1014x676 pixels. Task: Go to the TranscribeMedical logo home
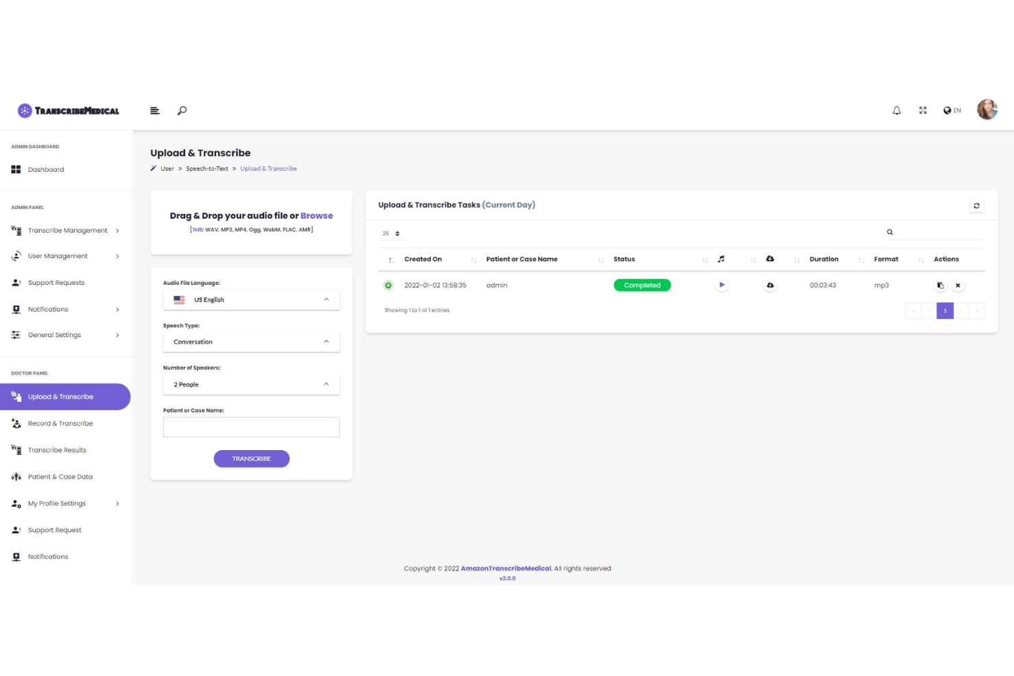click(x=69, y=110)
